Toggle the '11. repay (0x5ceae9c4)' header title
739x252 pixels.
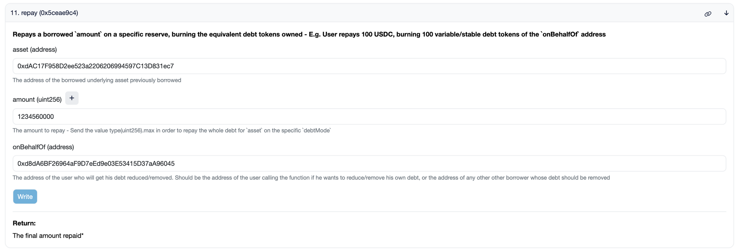tap(44, 13)
